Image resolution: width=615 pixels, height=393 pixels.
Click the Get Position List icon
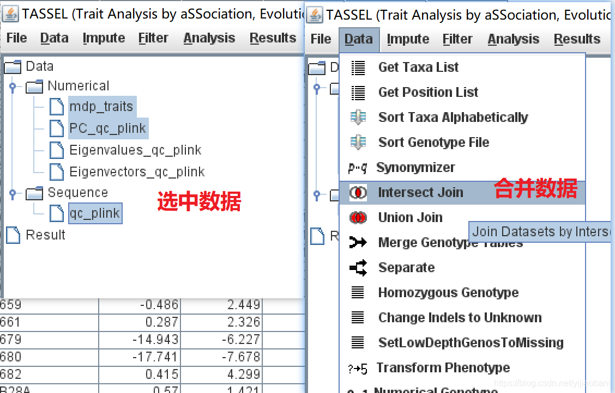[359, 92]
